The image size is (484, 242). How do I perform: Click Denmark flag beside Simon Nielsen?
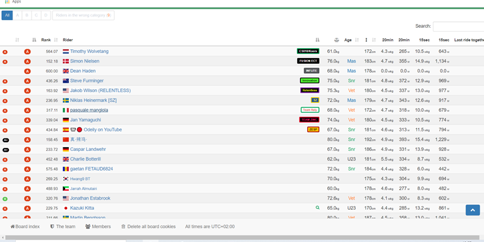pos(66,61)
